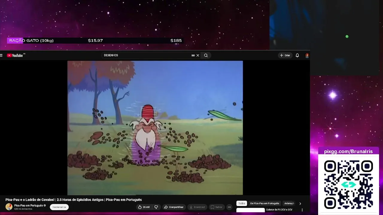Run search with the magnifier button
383x215 pixels.
[x=206, y=55]
